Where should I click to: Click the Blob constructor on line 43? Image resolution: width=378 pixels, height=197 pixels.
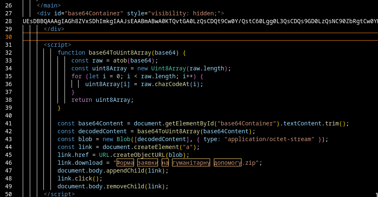123,139
